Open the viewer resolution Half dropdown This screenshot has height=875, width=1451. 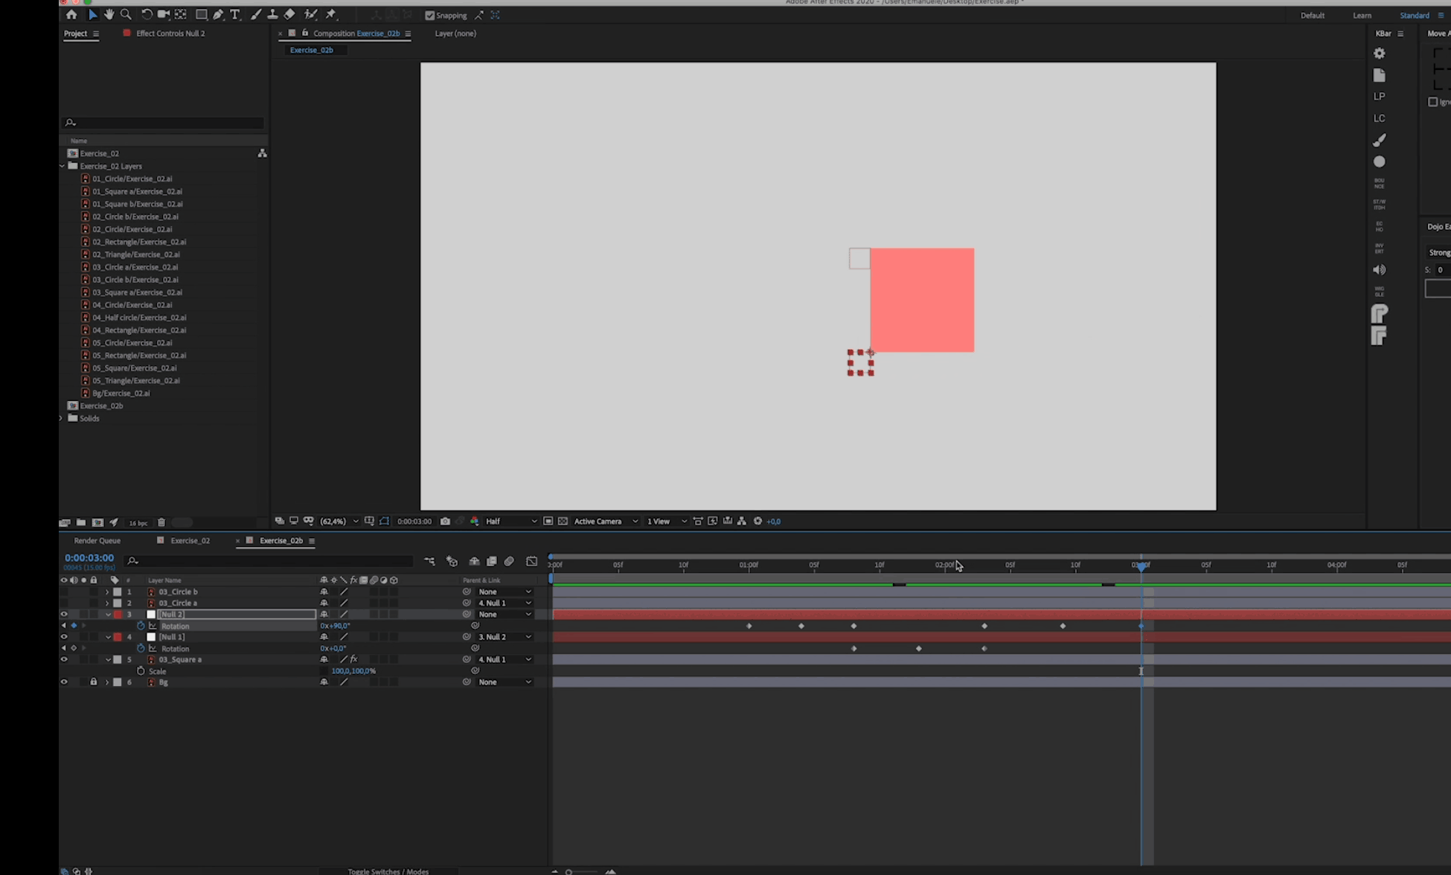point(510,521)
